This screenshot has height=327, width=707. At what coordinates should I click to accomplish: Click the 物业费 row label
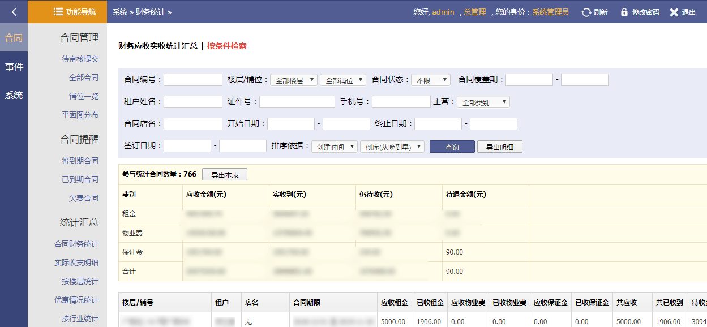click(x=132, y=233)
